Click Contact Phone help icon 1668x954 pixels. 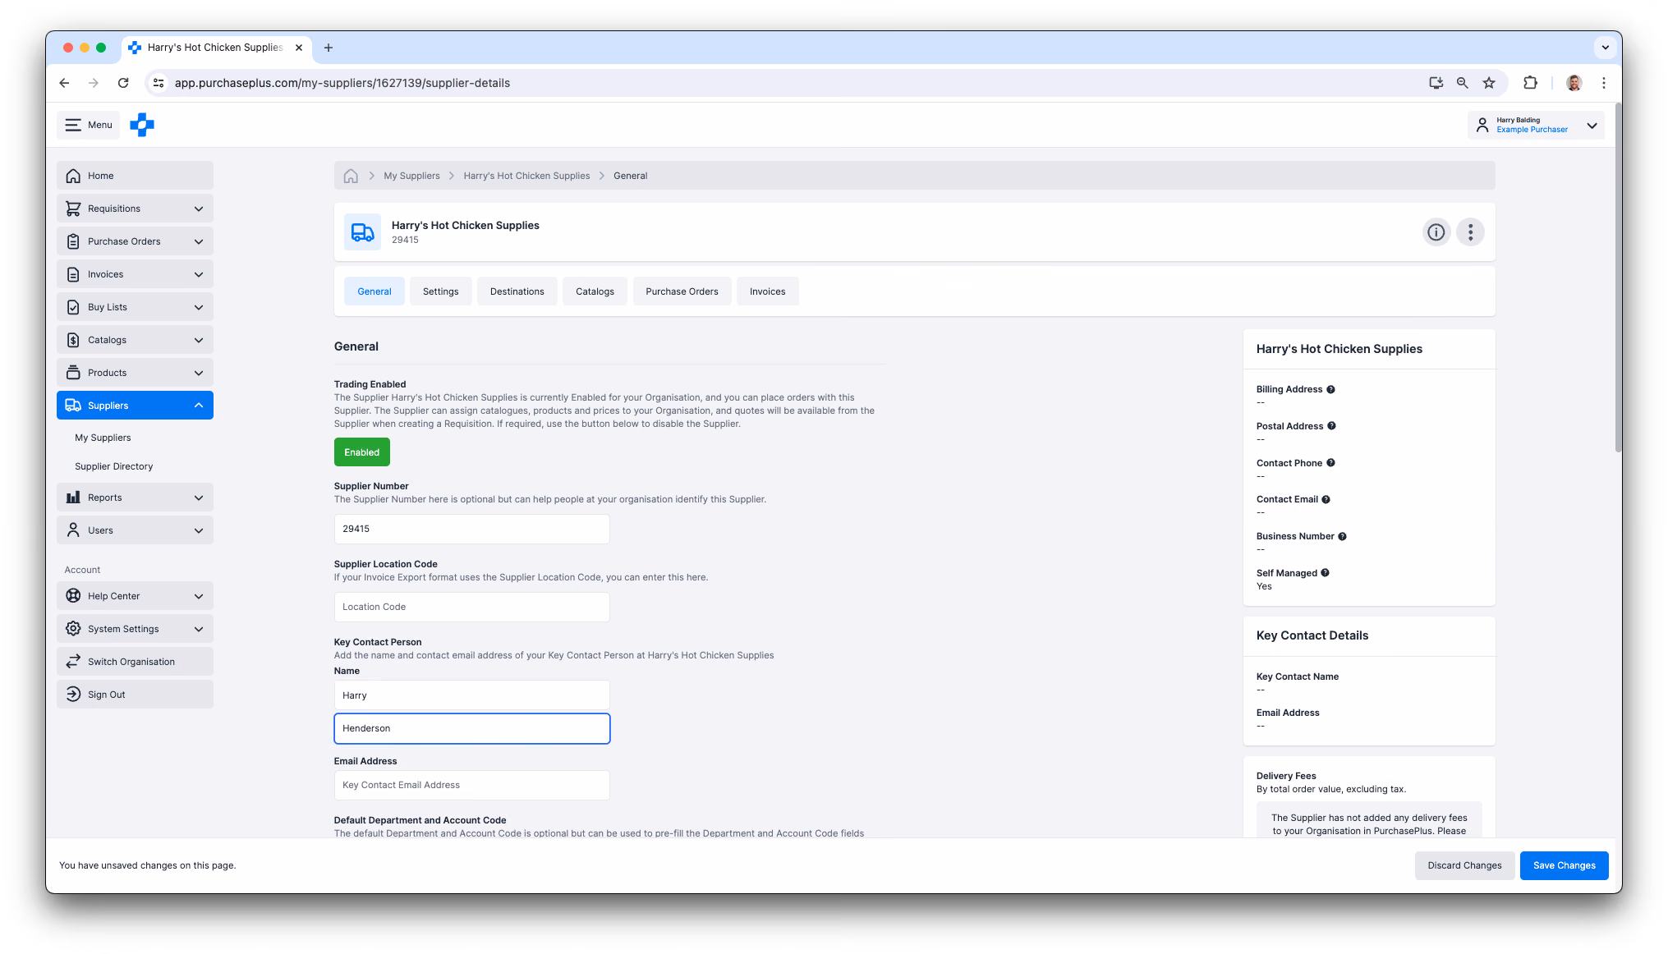pos(1331,463)
